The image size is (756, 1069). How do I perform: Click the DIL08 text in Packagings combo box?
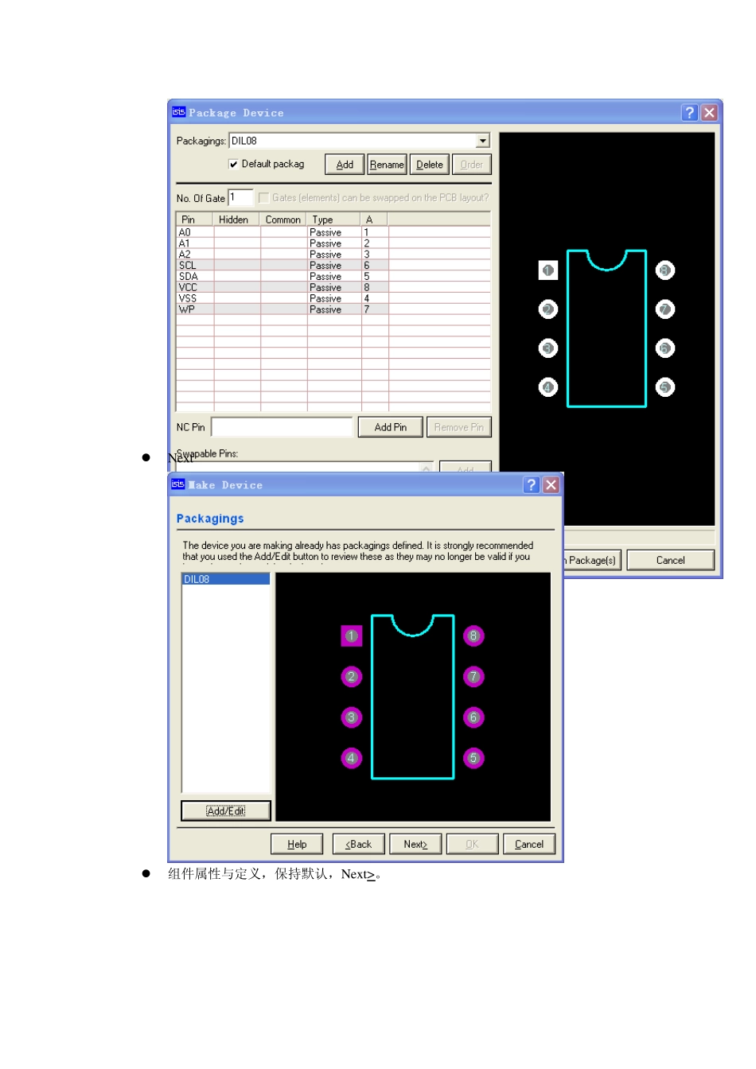[244, 141]
